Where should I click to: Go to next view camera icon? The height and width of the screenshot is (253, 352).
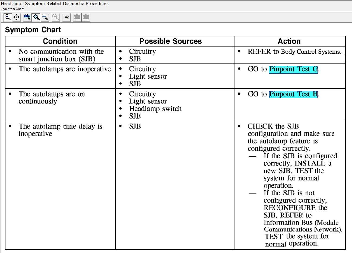(86, 17)
